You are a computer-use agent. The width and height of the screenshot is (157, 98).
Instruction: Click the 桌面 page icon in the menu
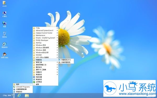tap(34, 84)
